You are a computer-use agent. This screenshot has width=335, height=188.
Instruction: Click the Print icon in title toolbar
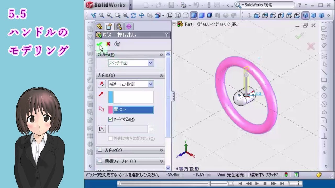coord(184,5)
